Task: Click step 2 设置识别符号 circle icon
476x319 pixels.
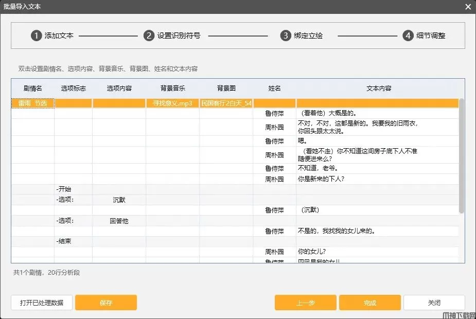Action: tap(149, 36)
